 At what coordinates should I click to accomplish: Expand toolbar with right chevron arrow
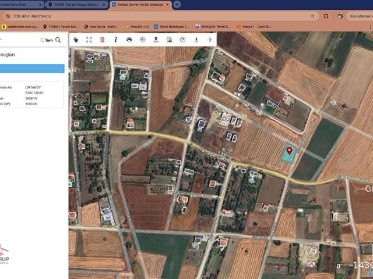pyautogui.click(x=210, y=40)
